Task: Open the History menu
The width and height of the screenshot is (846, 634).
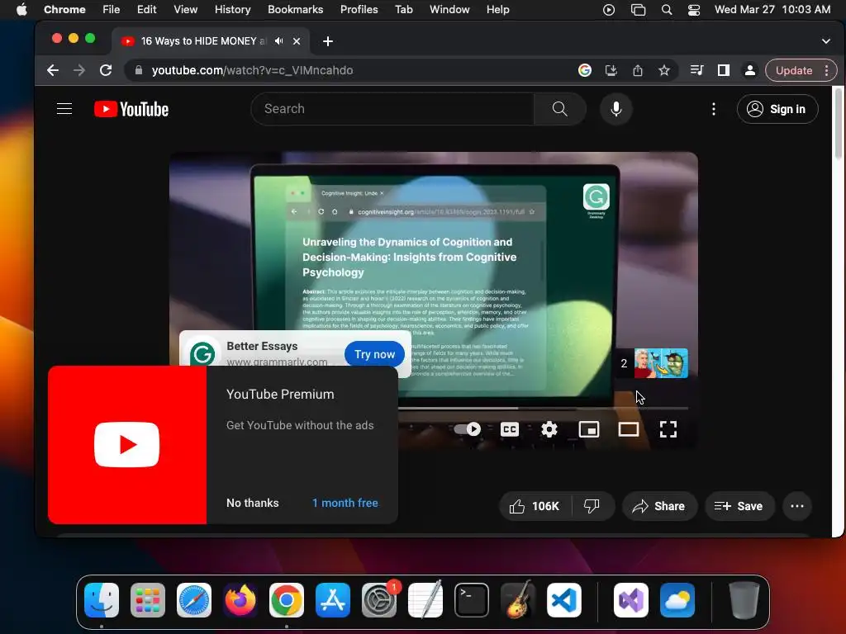Action: 232,9
